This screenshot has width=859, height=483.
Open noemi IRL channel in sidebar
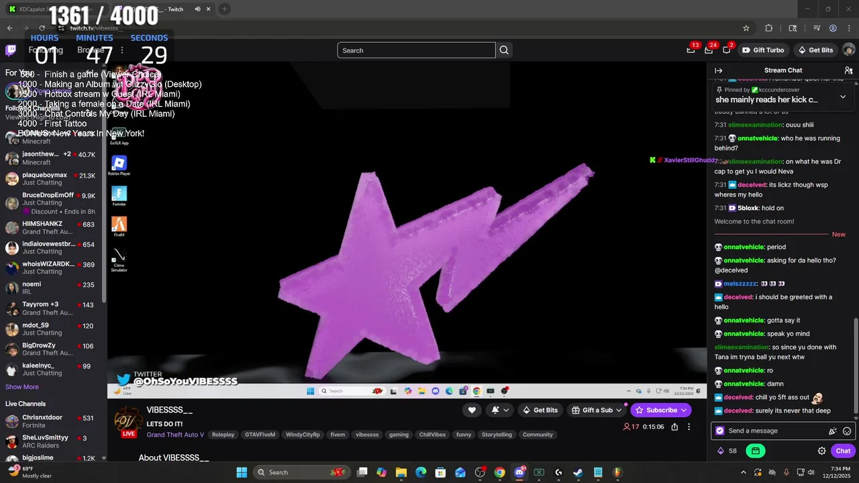click(x=50, y=288)
